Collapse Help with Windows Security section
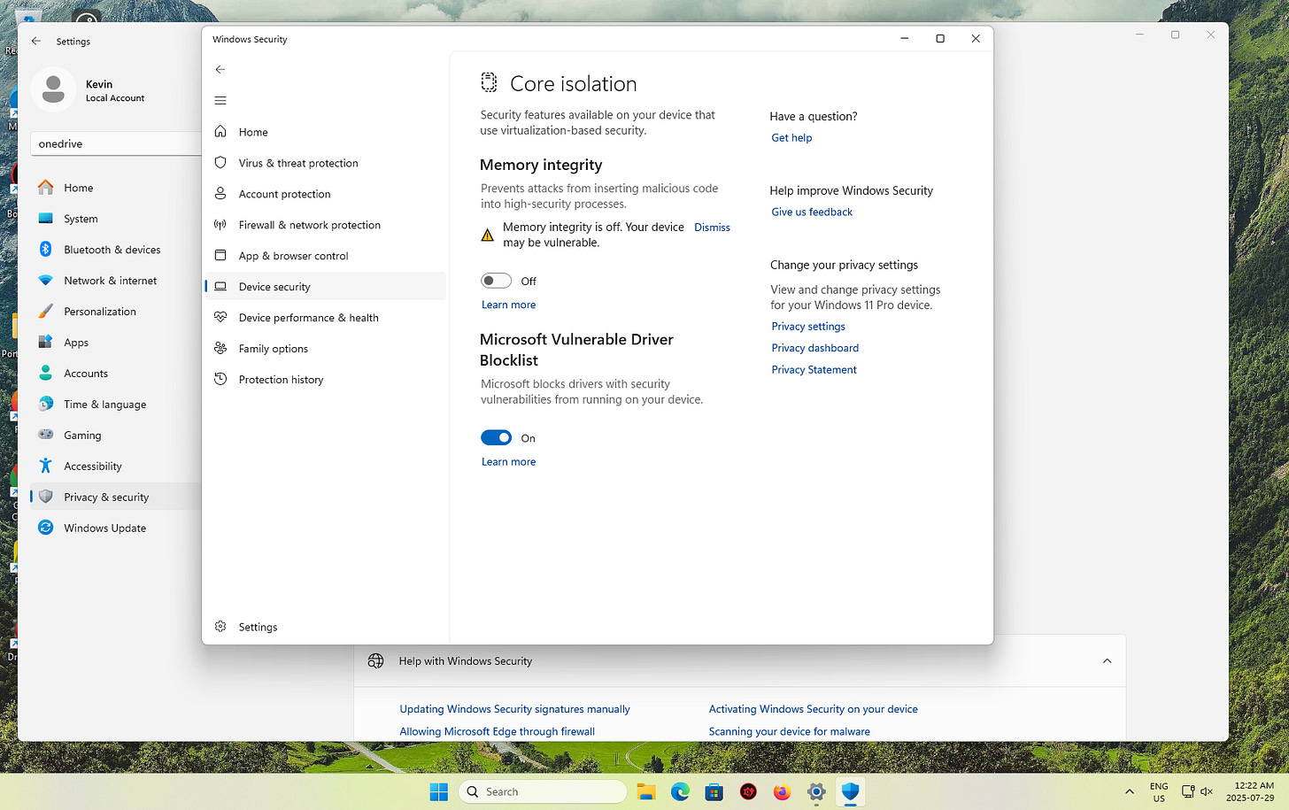 point(1107,661)
